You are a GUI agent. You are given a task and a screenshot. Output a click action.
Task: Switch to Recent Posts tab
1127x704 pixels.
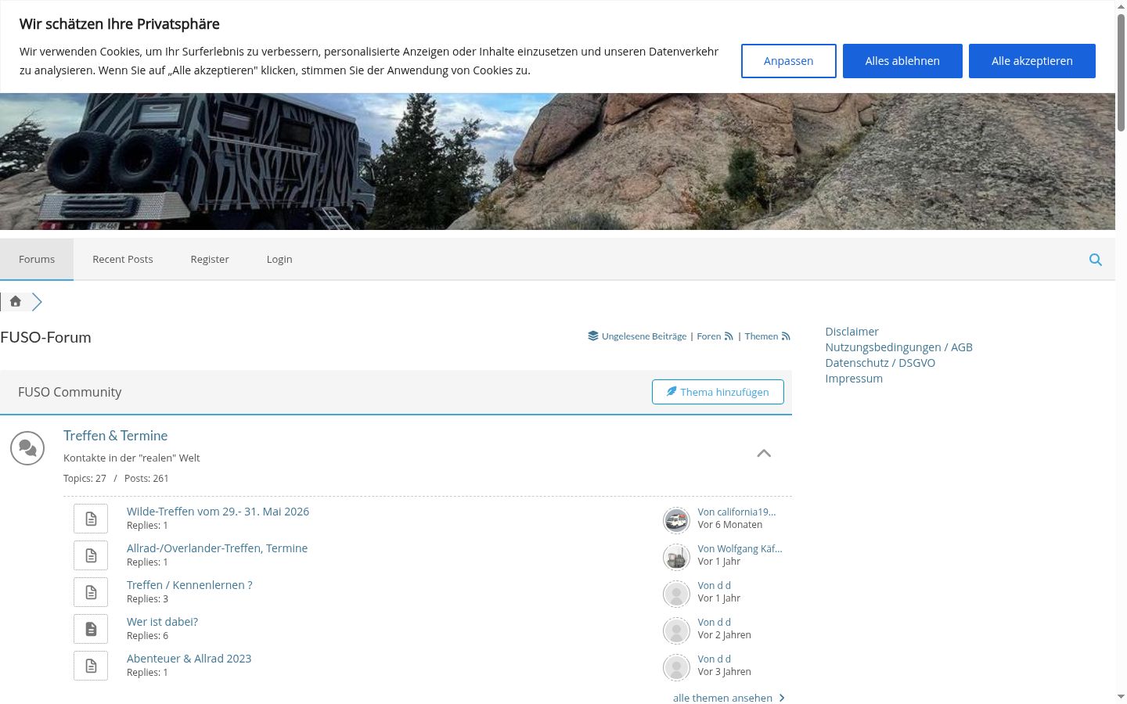tap(123, 259)
